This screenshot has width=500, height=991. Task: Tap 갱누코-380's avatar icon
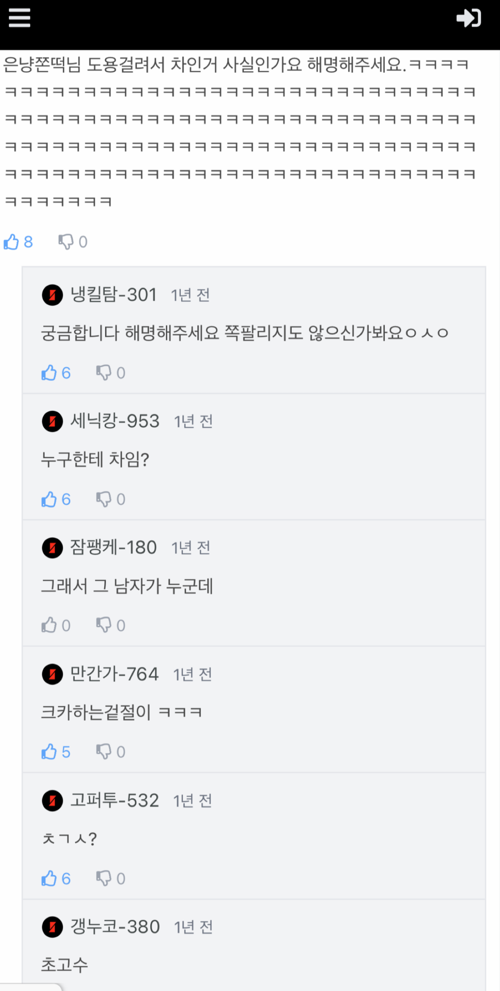[x=52, y=927]
